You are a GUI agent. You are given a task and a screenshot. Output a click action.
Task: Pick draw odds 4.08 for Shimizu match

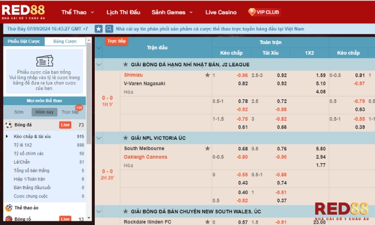321,92
